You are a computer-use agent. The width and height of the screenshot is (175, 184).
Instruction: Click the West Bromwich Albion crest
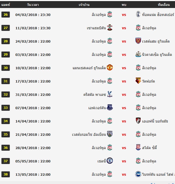[x=110, y=134]
